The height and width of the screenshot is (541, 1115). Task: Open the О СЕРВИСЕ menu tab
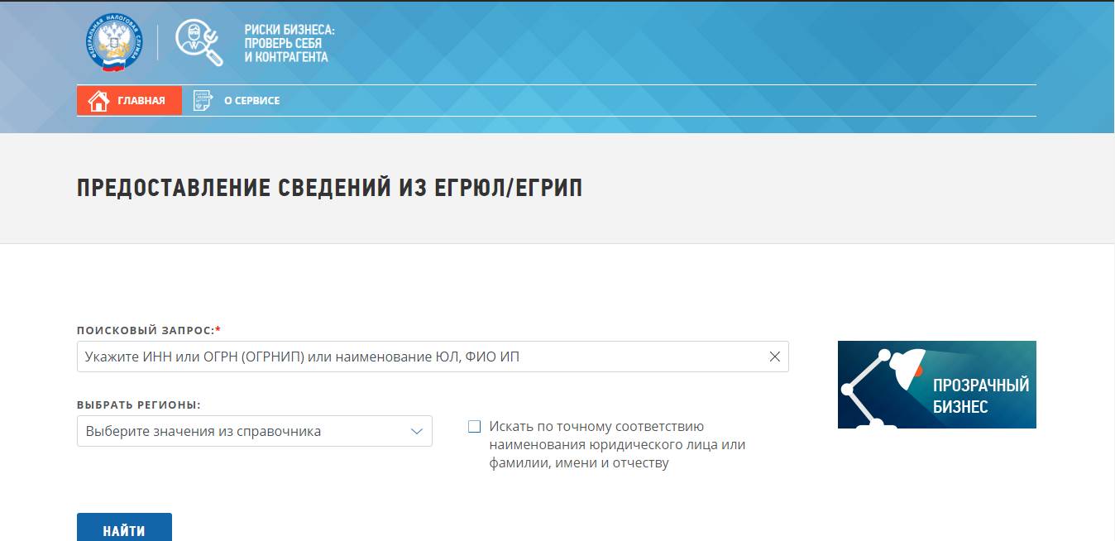237,101
